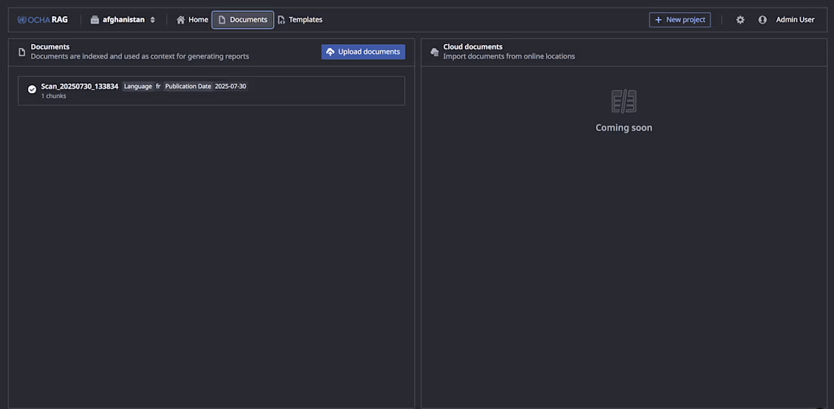Click the Language fr tag
This screenshot has height=409, width=834.
(x=143, y=87)
